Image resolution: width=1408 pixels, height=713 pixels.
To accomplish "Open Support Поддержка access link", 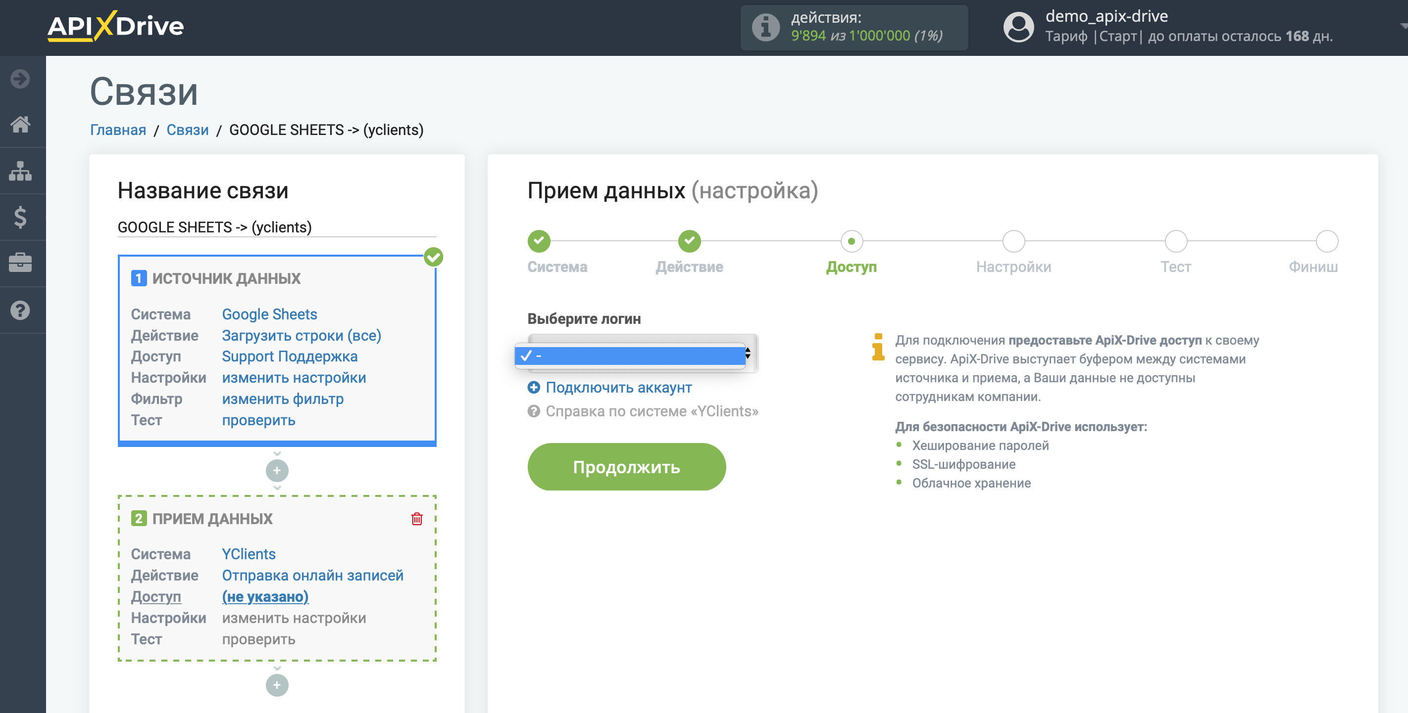I will tap(290, 356).
